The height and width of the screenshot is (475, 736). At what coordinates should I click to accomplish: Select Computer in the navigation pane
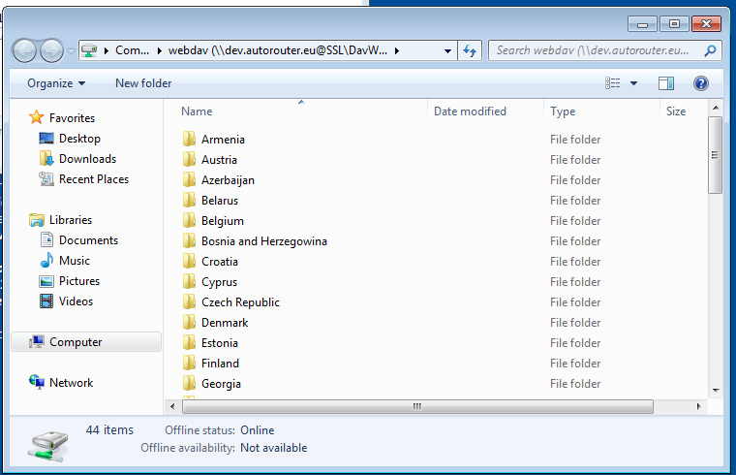tap(86, 342)
